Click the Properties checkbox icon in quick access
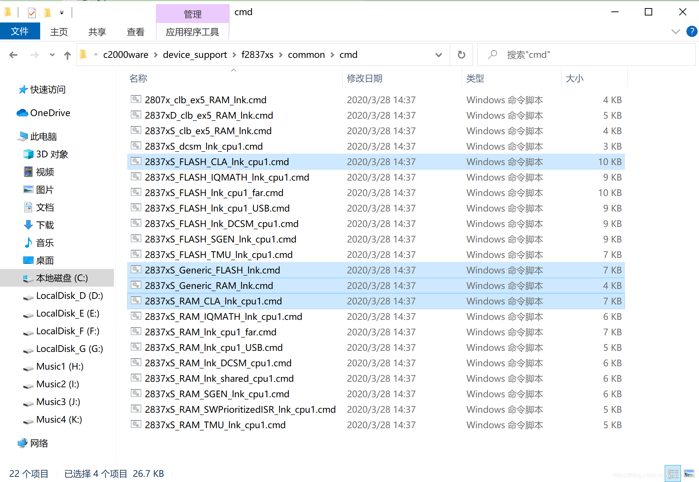Image resolution: width=699 pixels, height=482 pixels. click(32, 12)
